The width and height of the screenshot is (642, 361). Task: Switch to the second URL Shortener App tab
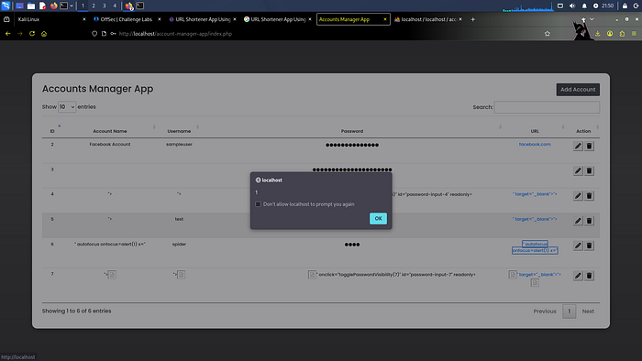pyautogui.click(x=278, y=19)
